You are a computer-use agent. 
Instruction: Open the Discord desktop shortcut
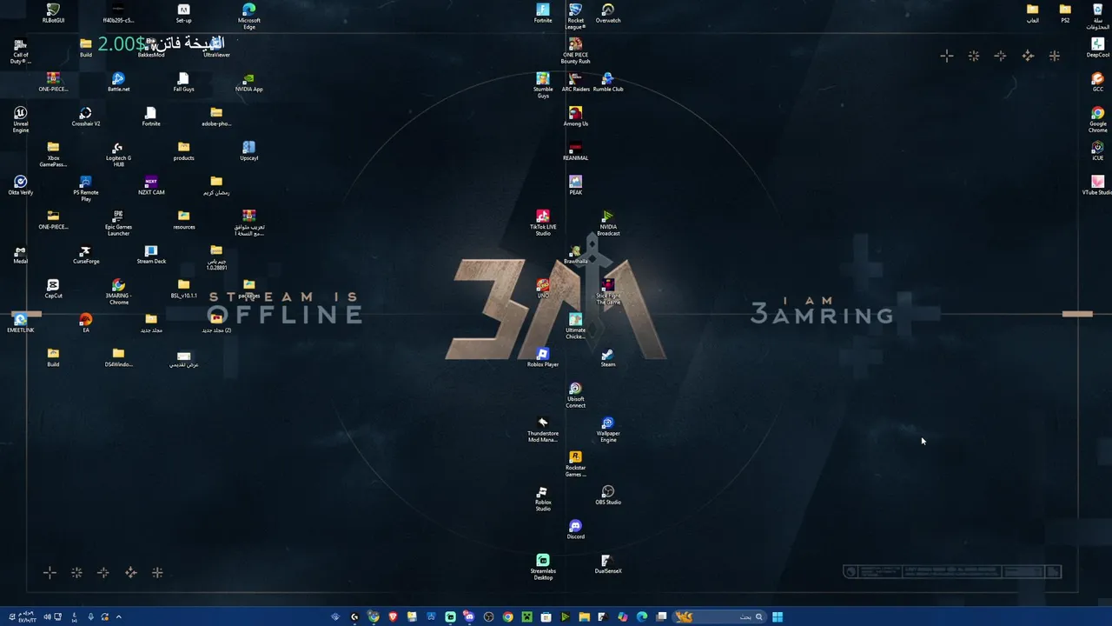click(x=575, y=529)
